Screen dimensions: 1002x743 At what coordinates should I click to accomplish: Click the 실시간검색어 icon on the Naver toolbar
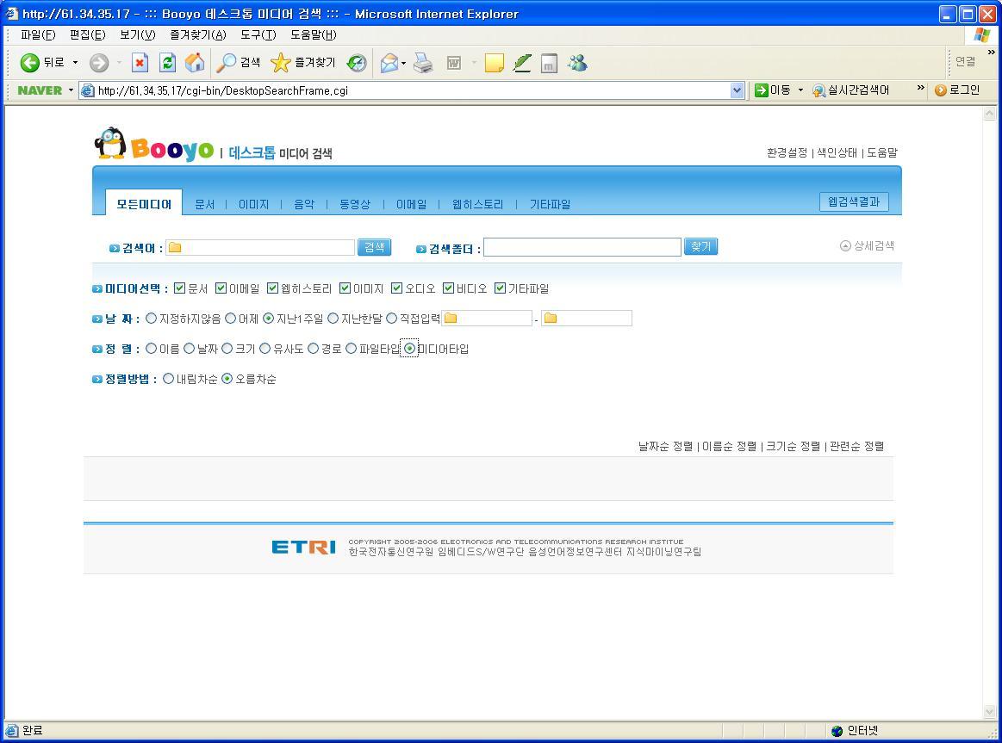pos(818,90)
